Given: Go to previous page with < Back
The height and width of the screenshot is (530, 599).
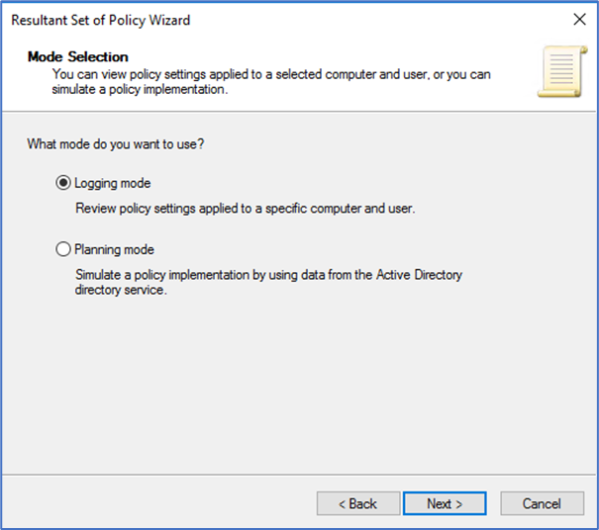Looking at the screenshot, I should (x=358, y=503).
